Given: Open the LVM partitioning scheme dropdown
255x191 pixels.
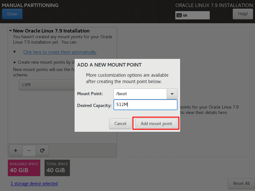Looking at the screenshot, I should coord(47,85).
